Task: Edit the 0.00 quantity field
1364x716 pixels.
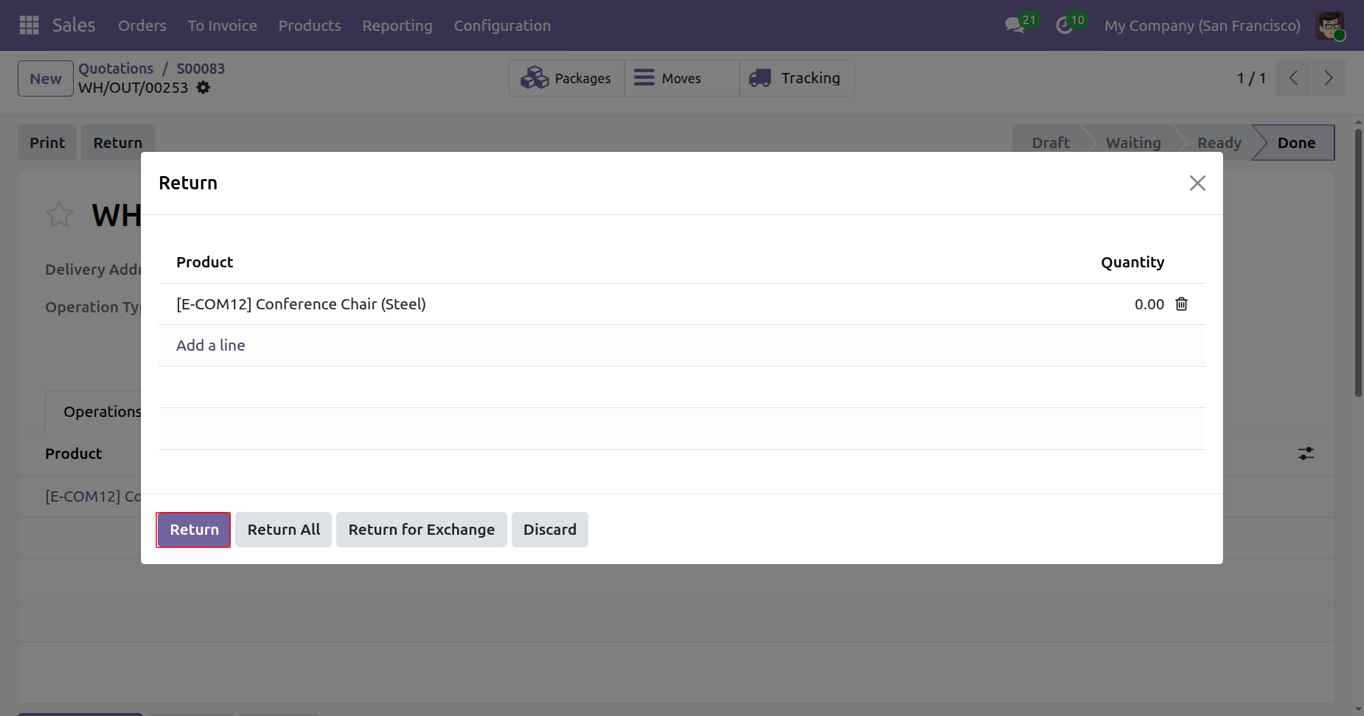Action: coord(1149,304)
